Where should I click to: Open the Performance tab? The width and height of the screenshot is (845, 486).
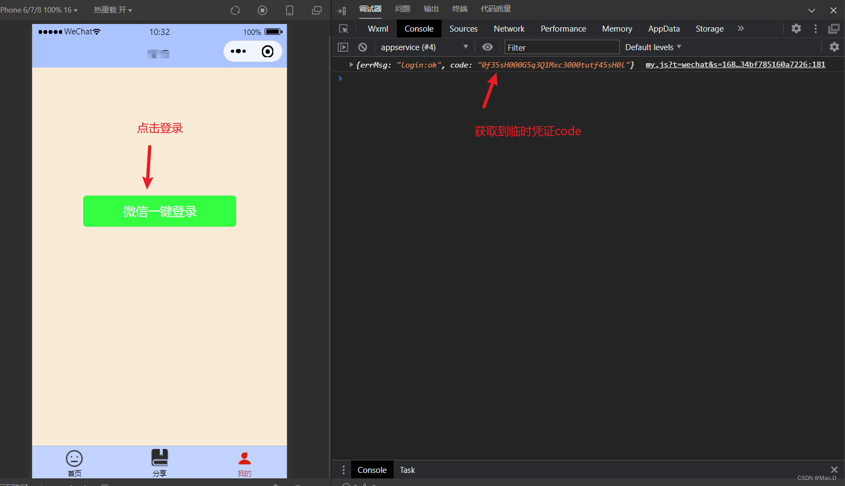click(x=564, y=29)
